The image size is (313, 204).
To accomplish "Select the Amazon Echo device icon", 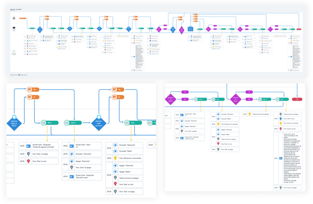I will [14, 28].
